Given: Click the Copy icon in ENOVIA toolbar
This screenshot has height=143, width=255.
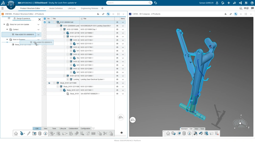Looking at the screenshot, I should [100, 133].
